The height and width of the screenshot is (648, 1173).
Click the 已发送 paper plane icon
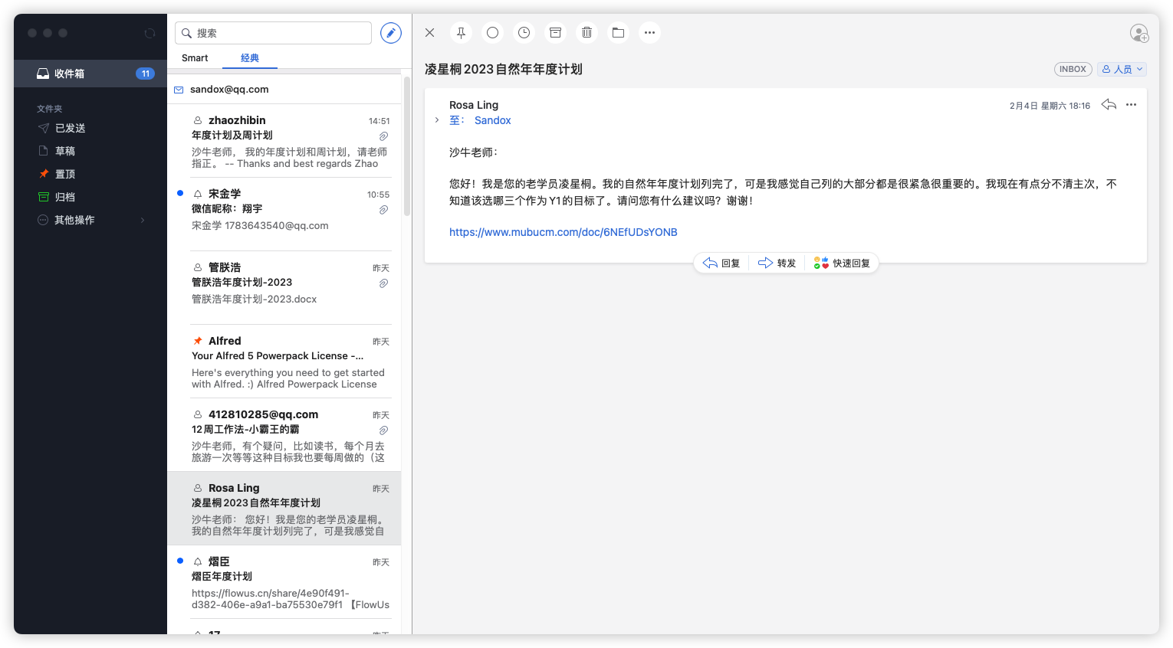click(x=44, y=128)
